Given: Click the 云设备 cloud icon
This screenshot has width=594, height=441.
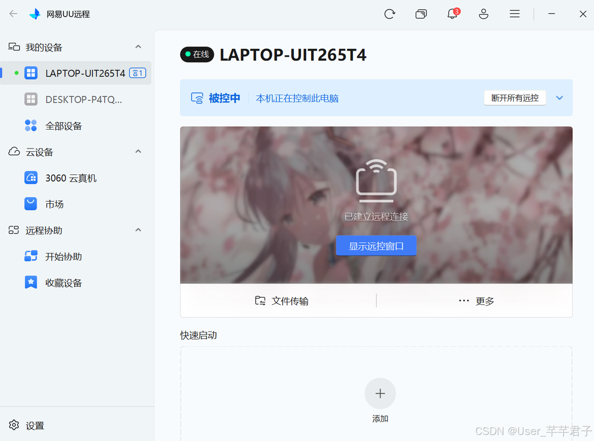Looking at the screenshot, I should pyautogui.click(x=14, y=152).
